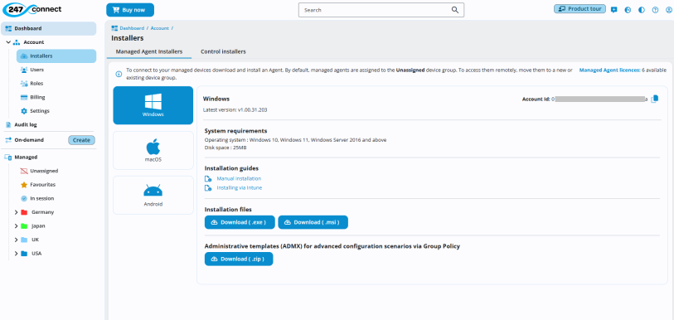Go to Dashboard via breadcrumb link

(x=132, y=28)
